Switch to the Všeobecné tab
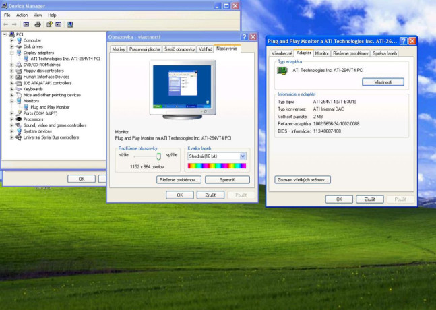The width and height of the screenshot is (436, 310). coord(282,53)
